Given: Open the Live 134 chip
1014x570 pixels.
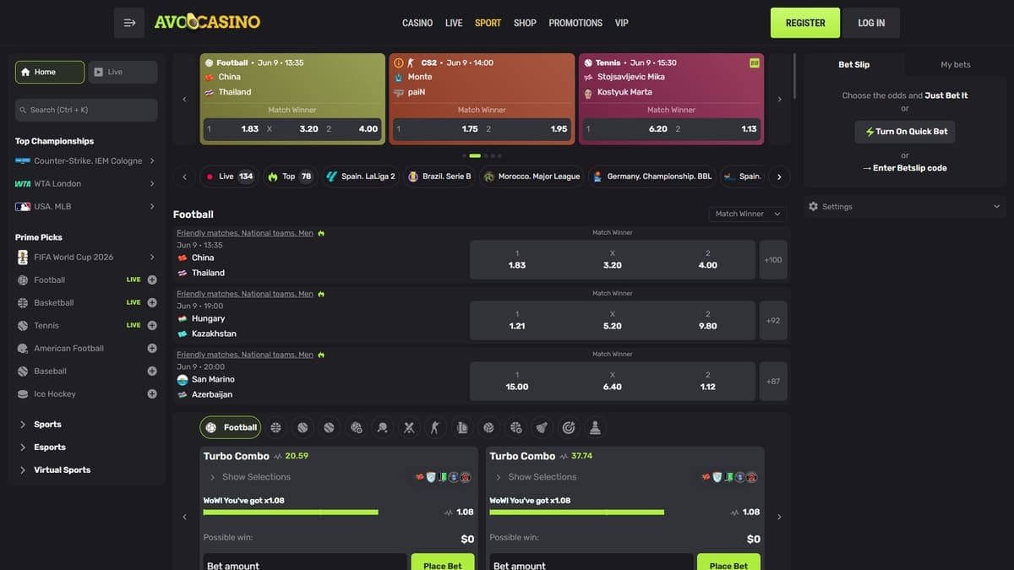Looking at the screenshot, I should tap(228, 176).
